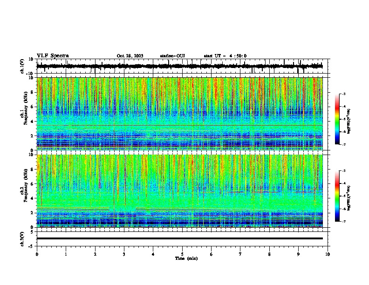The width and height of the screenshot is (369, 285).
Task: Click the ch.3 flat voltage trace
Action: [179, 238]
